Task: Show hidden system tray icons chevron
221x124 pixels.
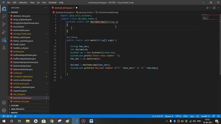Action: [x=167, y=121]
